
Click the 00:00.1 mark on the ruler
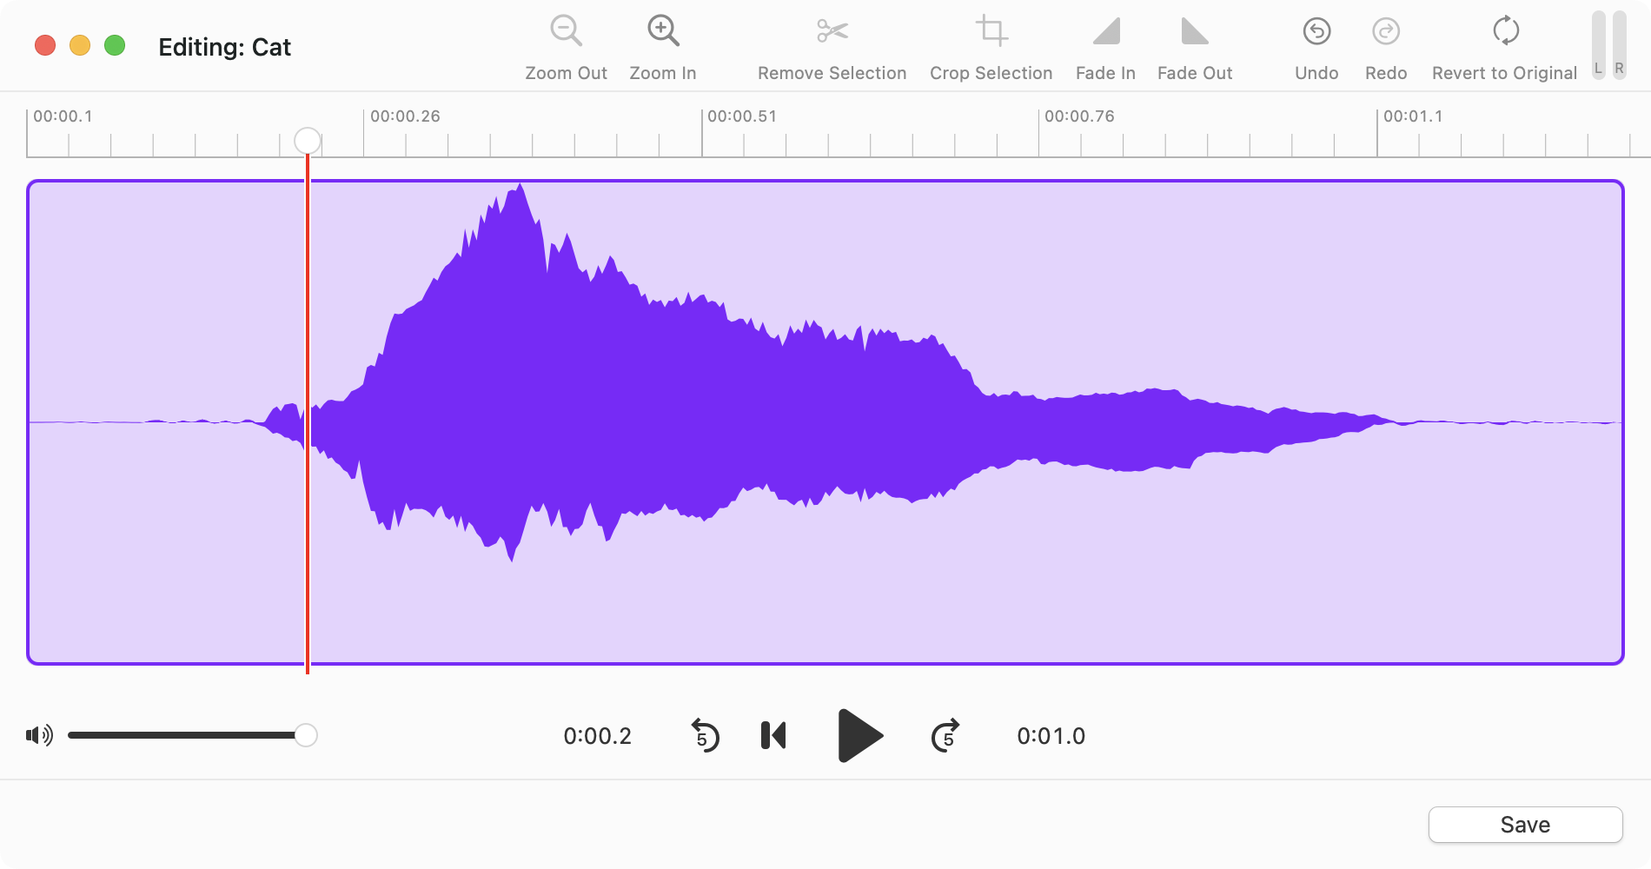(63, 116)
